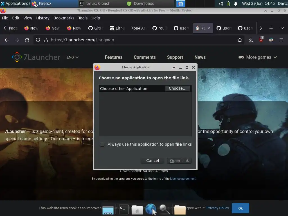Switch to the Lithu Wikipedia tab

pos(117,28)
